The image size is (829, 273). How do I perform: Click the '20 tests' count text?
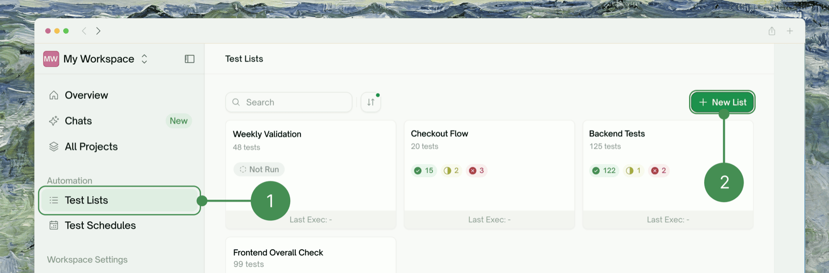pyautogui.click(x=425, y=147)
